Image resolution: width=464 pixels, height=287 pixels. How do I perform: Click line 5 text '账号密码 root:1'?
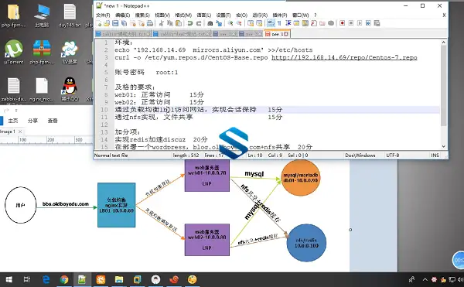pos(146,73)
